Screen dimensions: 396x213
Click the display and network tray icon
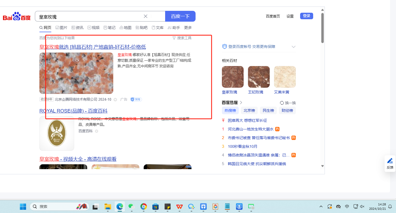(356, 207)
